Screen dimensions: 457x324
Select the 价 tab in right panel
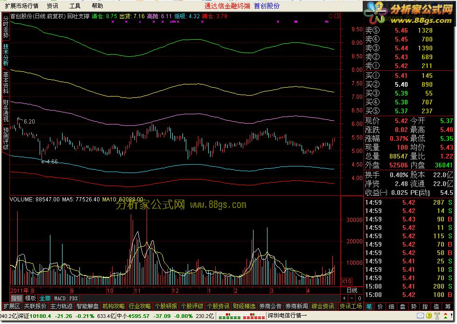pos(380,307)
